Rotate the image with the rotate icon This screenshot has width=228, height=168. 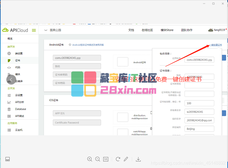click(x=118, y=159)
